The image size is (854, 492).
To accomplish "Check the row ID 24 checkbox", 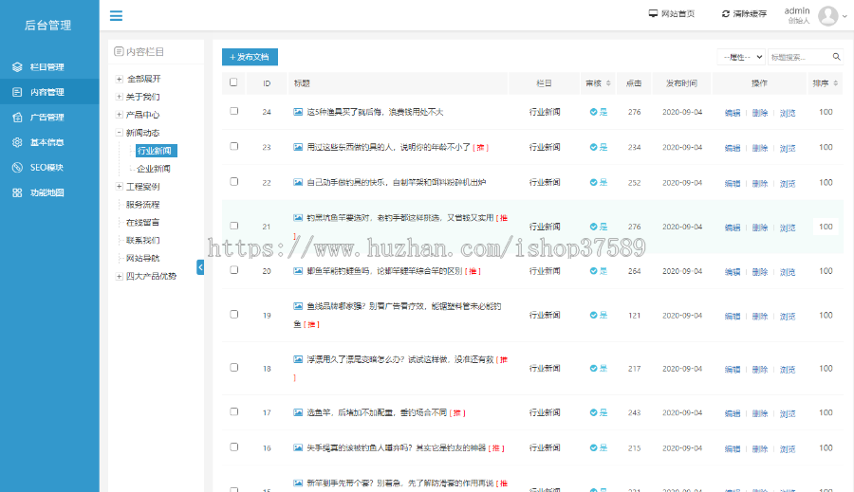I will (234, 111).
